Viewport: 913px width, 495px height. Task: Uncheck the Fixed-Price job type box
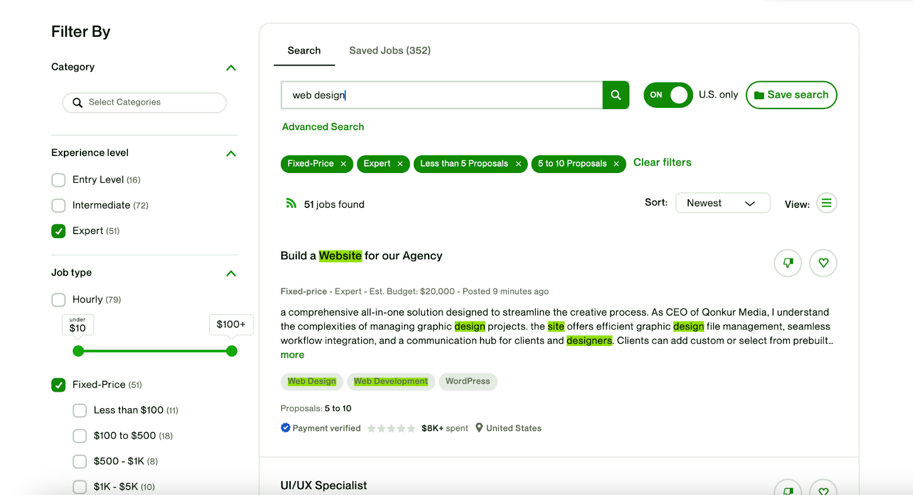pos(58,385)
